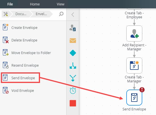
Task: Click the Add Recipient - Manager label
Action: tap(134, 47)
